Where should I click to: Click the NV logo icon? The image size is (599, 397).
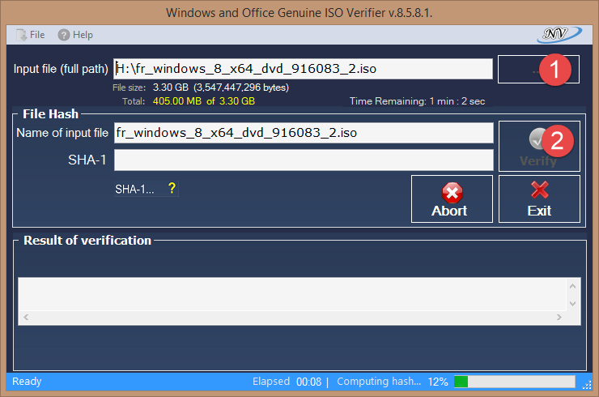click(559, 34)
